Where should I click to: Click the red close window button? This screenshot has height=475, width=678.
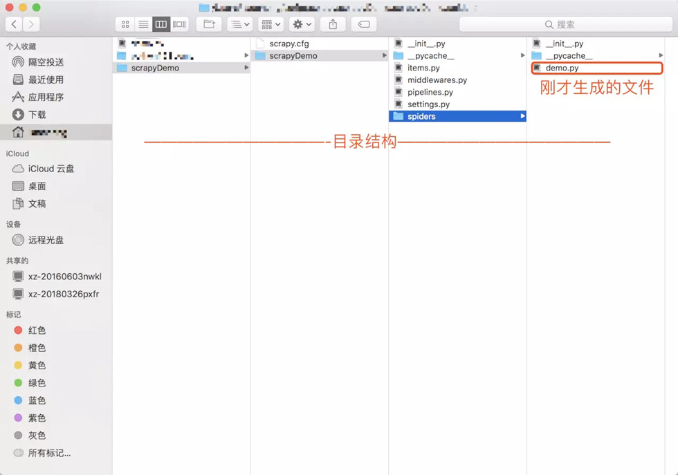coord(9,8)
